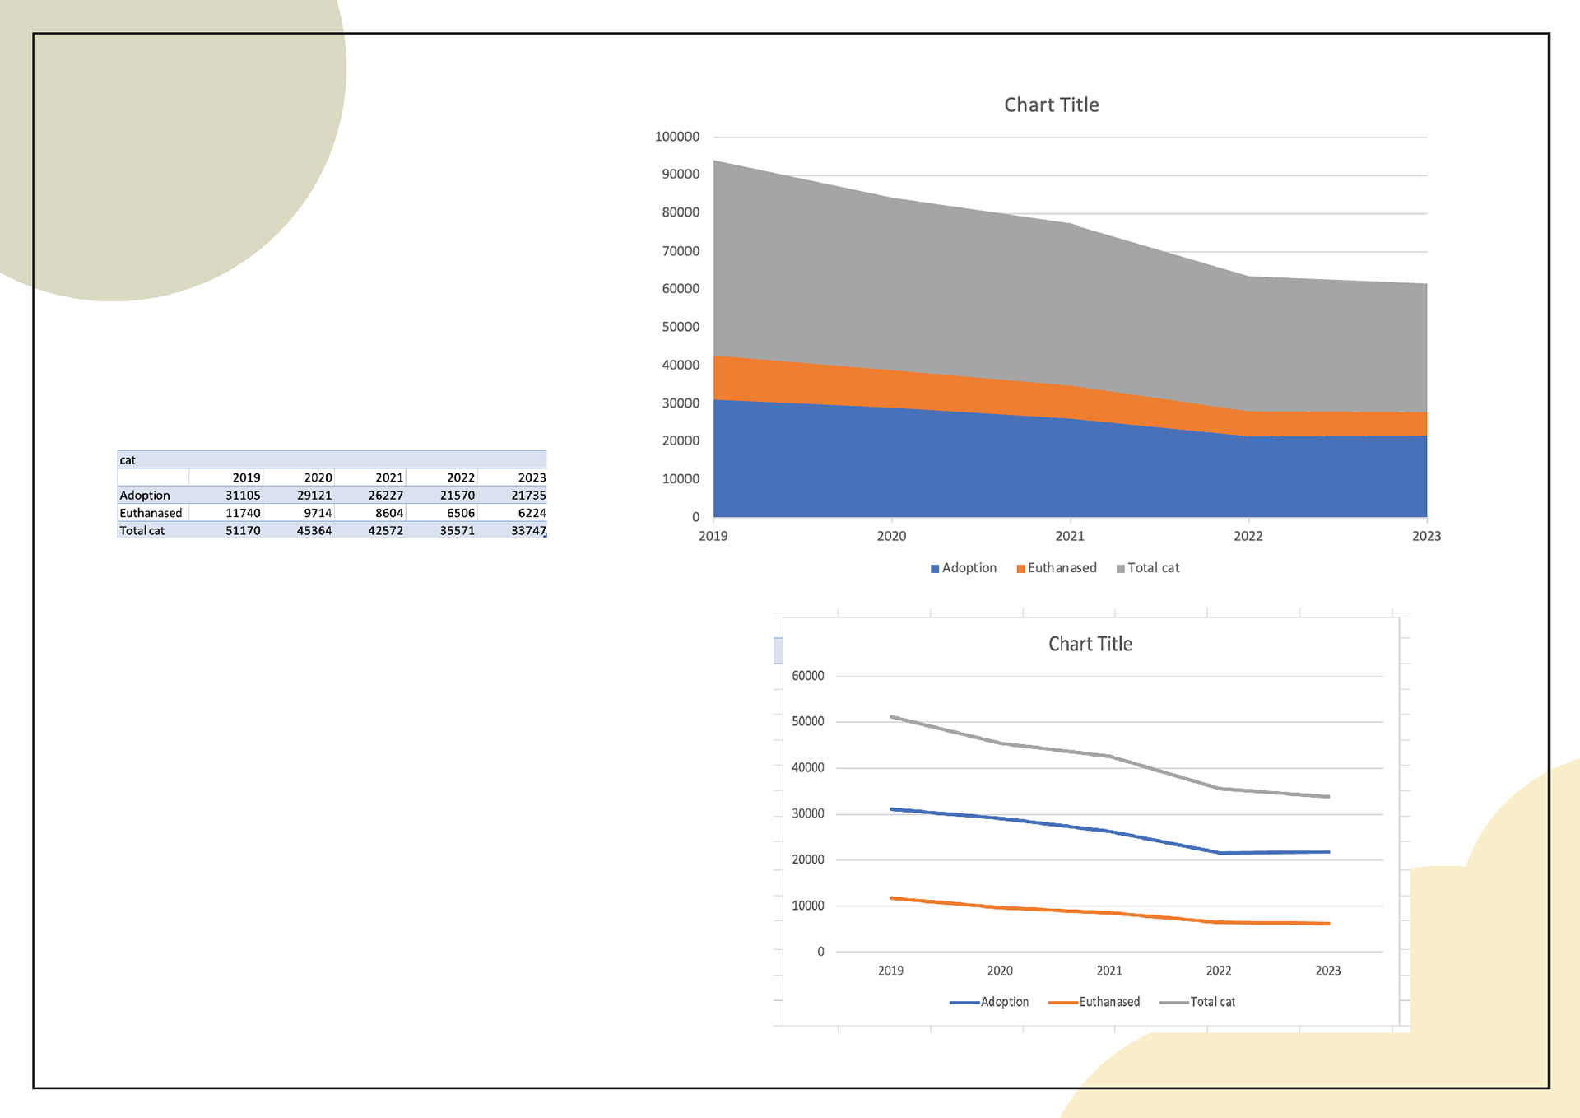This screenshot has height=1118, width=1580.
Task: Select the table cell with value 51170
Action: click(x=226, y=530)
